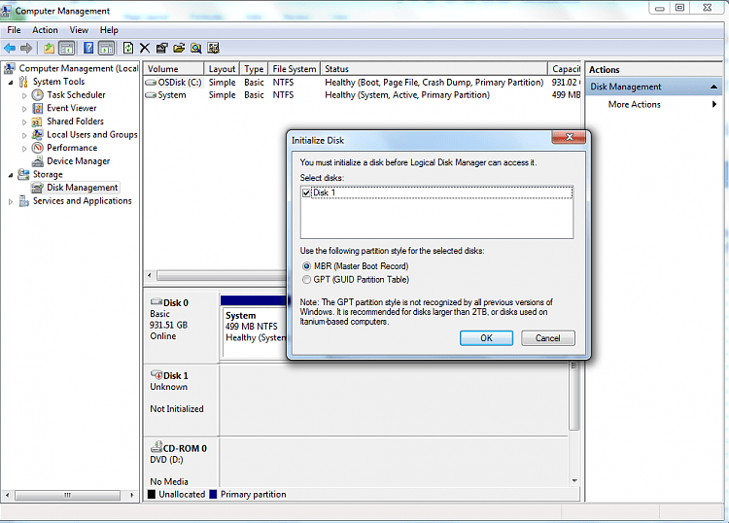Viewport: 729px width, 523px height.
Task: Collapse the Disk Management actions section
Action: point(713,87)
